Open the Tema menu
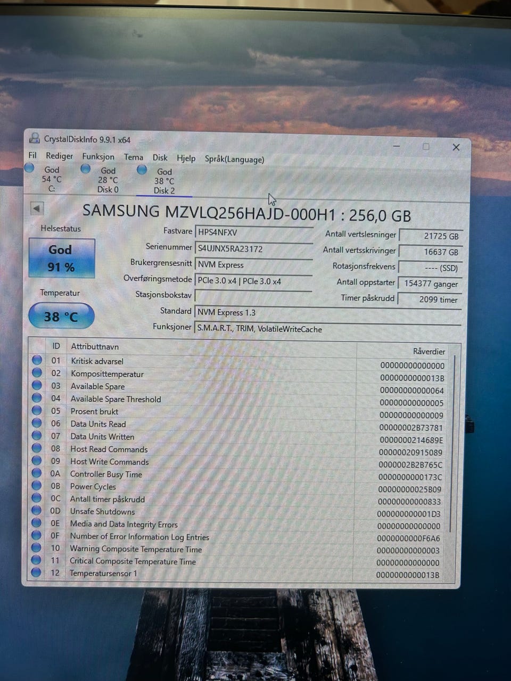Viewport: 511px width, 681px height. pyautogui.click(x=134, y=157)
